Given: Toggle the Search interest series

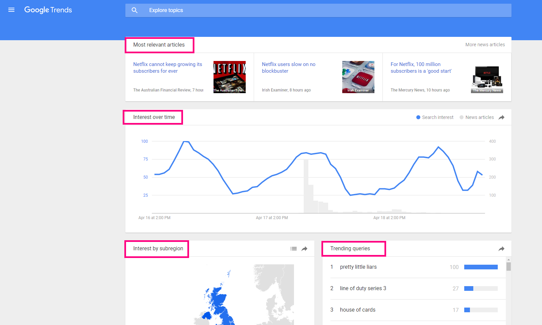Looking at the screenshot, I should click(435, 117).
